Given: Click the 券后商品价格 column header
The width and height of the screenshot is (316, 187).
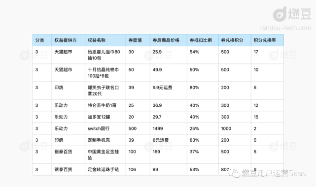Looking at the screenshot, I should [169, 40].
